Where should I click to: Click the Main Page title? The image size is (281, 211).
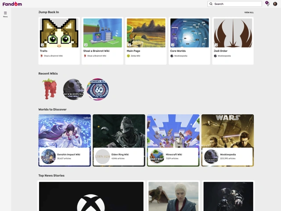coord(133,51)
